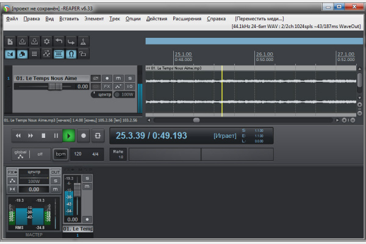The image size is (366, 244).
Task: Click the master FX button
Action: 12,172
